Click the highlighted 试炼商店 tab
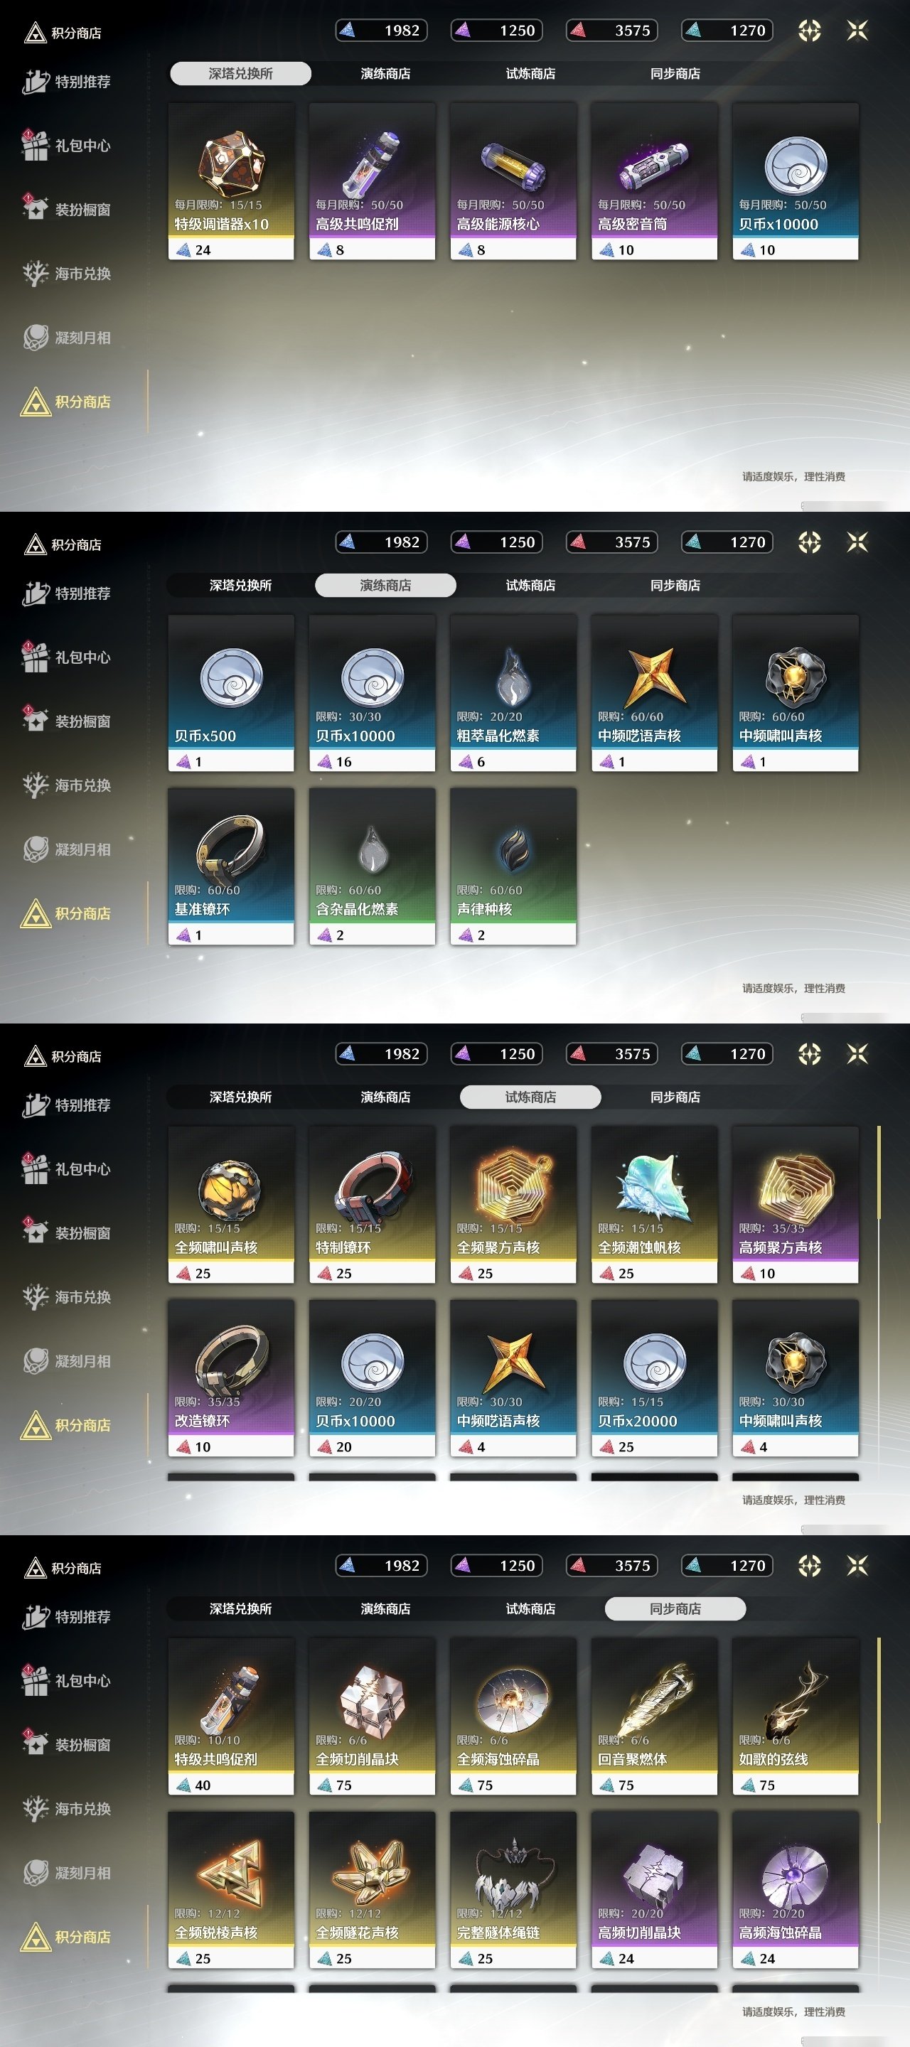The height and width of the screenshot is (2047, 910). pyautogui.click(x=530, y=1097)
